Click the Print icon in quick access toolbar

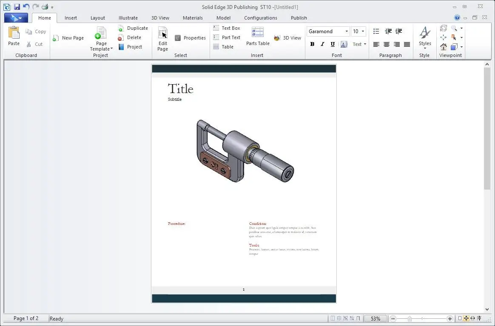[45, 7]
